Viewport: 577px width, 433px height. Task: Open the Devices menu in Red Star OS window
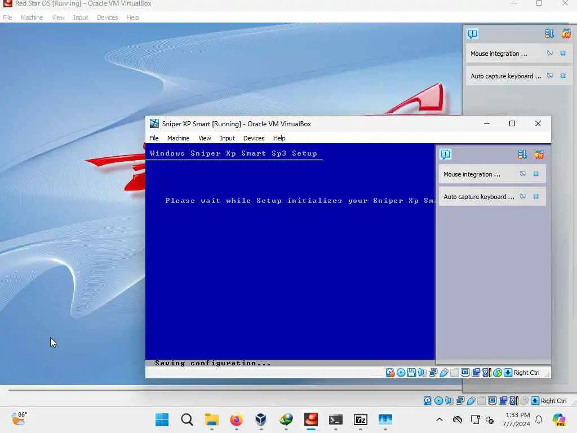(x=108, y=17)
